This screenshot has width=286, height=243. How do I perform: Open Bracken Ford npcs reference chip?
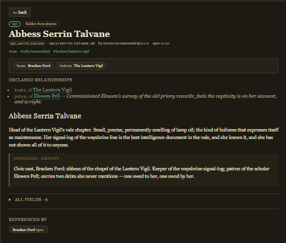pos(28,230)
